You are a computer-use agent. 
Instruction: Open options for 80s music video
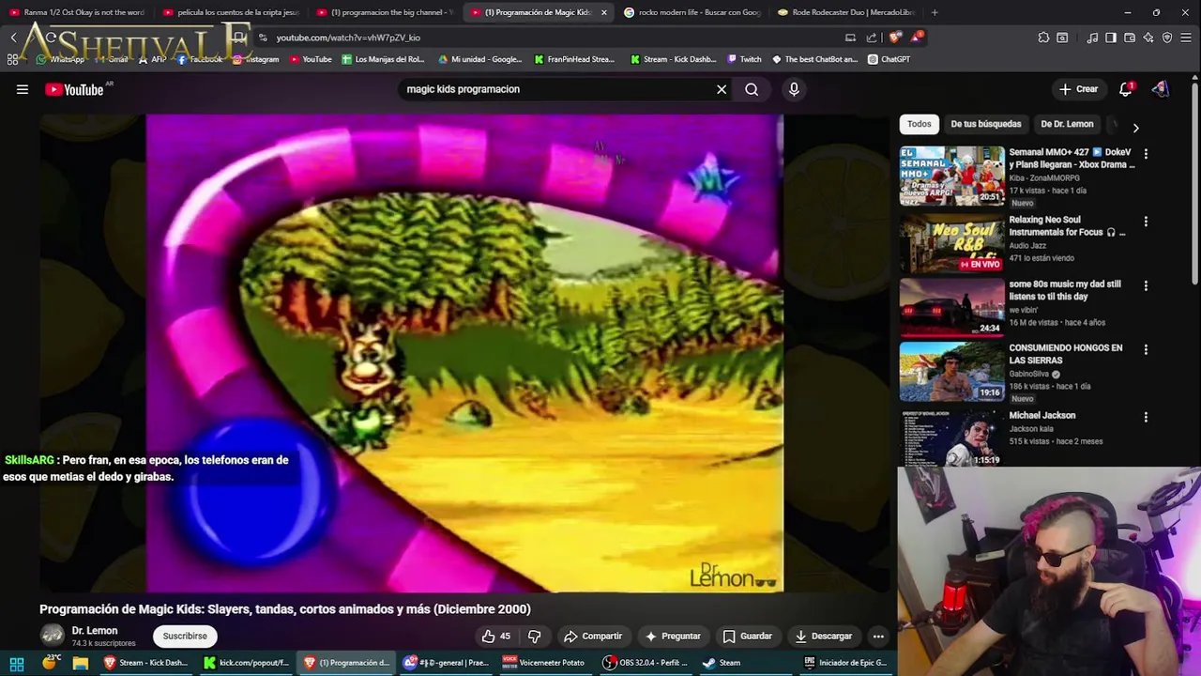pyautogui.click(x=1146, y=285)
